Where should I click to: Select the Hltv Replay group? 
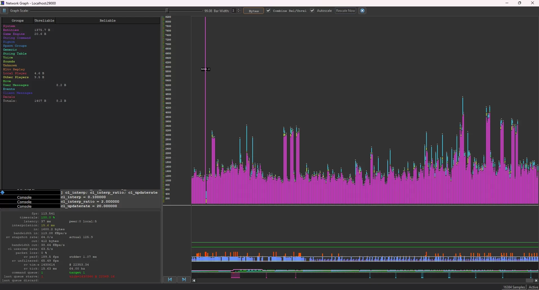[14, 69]
